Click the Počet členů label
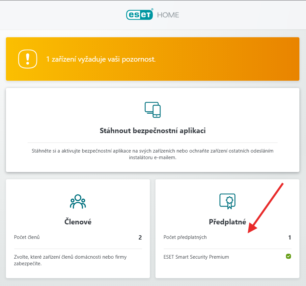This screenshot has height=286, width=306. 27,237
